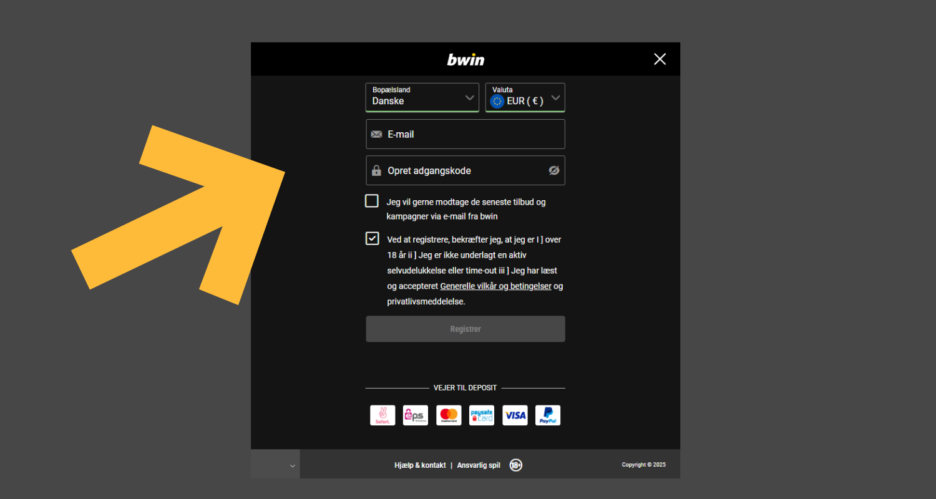Click the bwin logo in the header
This screenshot has width=936, height=499.
pos(466,60)
